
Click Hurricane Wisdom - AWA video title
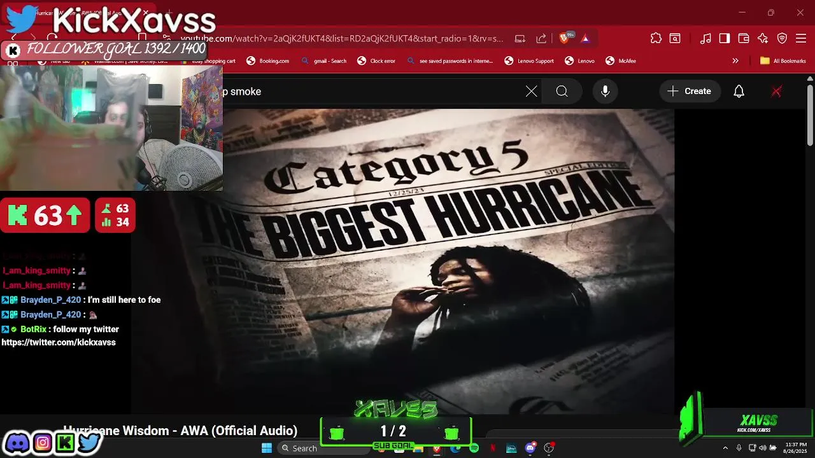pos(180,431)
